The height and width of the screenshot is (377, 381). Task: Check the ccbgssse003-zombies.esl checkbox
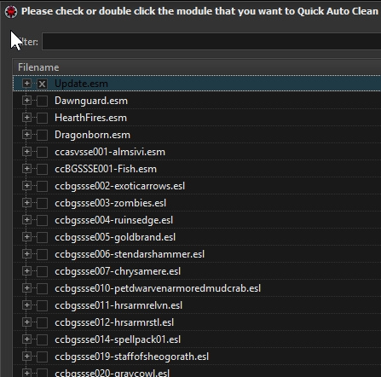(x=42, y=203)
